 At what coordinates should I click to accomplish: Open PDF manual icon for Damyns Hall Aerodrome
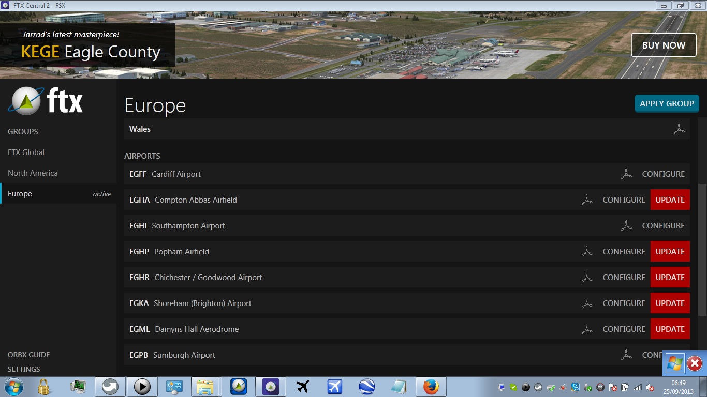point(586,329)
